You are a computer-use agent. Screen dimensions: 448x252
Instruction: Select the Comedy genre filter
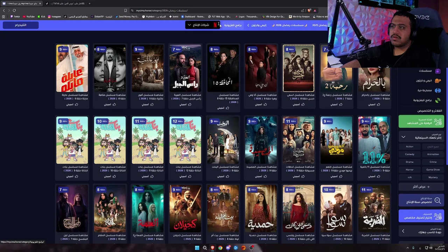pos(409,154)
